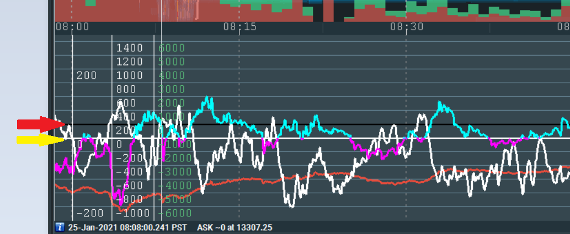The image size is (570, 234).
Task: Click the blue info icon in status bar
Action: (60, 227)
